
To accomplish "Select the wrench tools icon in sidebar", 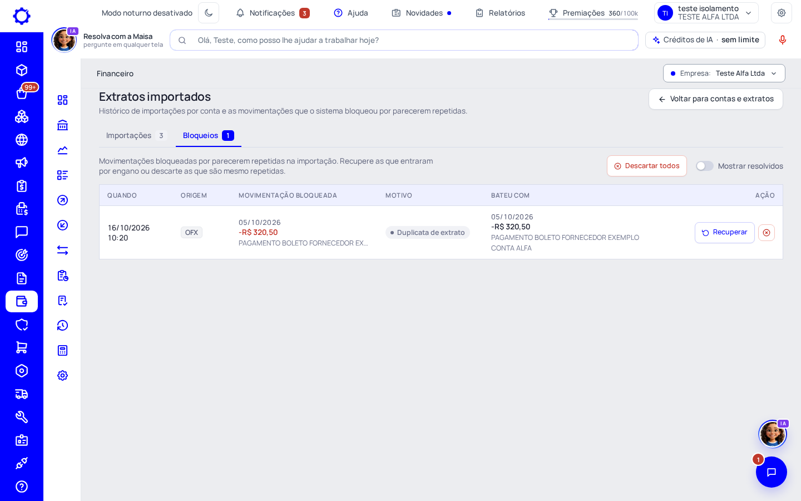I will pyautogui.click(x=22, y=417).
